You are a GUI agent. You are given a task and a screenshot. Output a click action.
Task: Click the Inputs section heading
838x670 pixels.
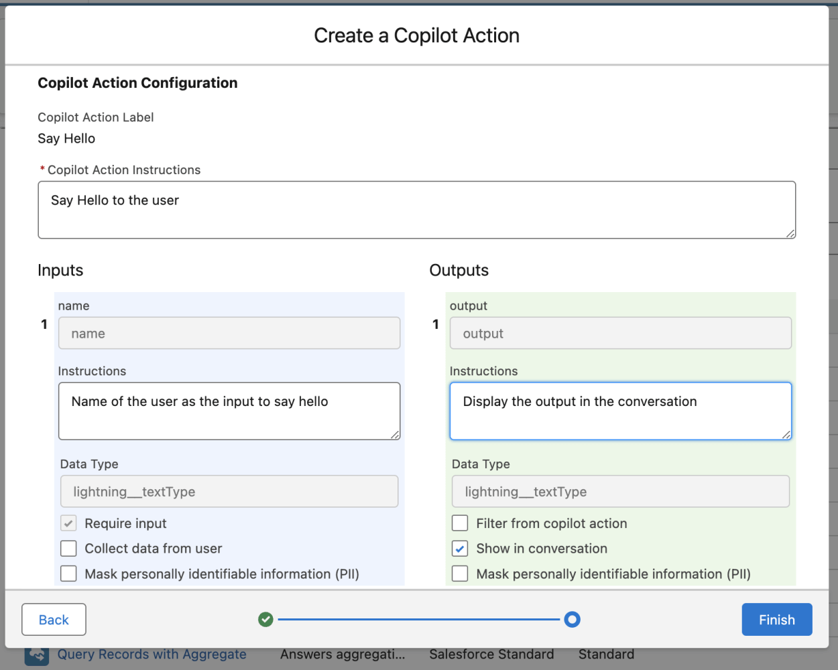[60, 271]
